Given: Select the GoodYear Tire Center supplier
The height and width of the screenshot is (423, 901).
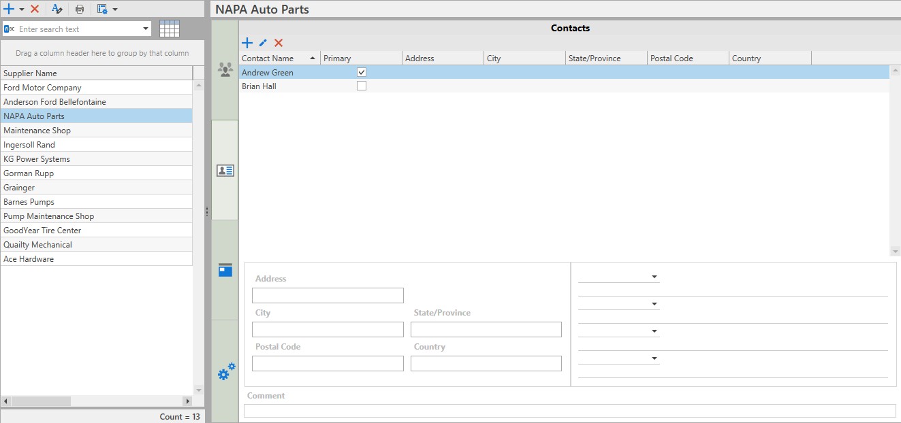Looking at the screenshot, I should tap(97, 230).
